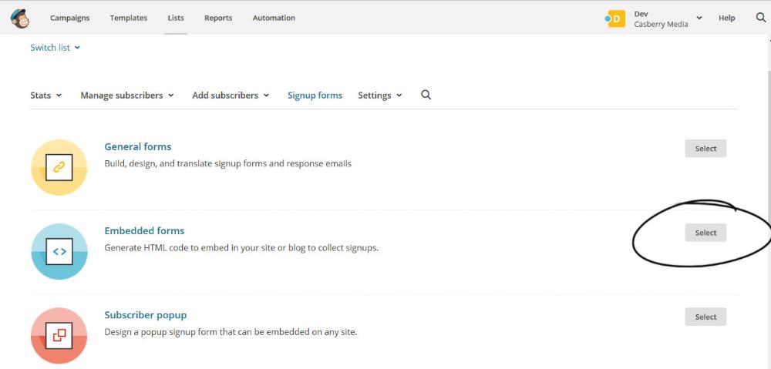The width and height of the screenshot is (771, 369).
Task: Expand the Settings dropdown
Action: (x=380, y=96)
